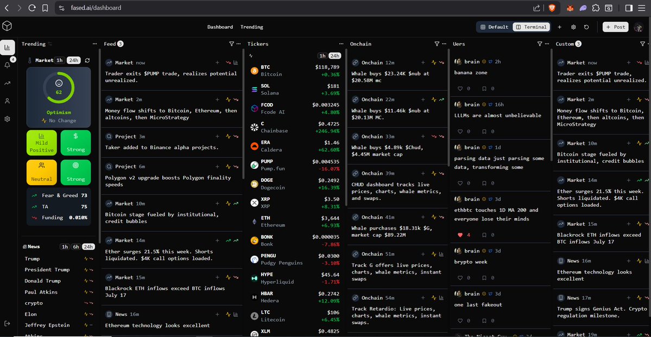Select the PUMP Pump.fun ticker row
This screenshot has width=651, height=337.
coord(295,165)
